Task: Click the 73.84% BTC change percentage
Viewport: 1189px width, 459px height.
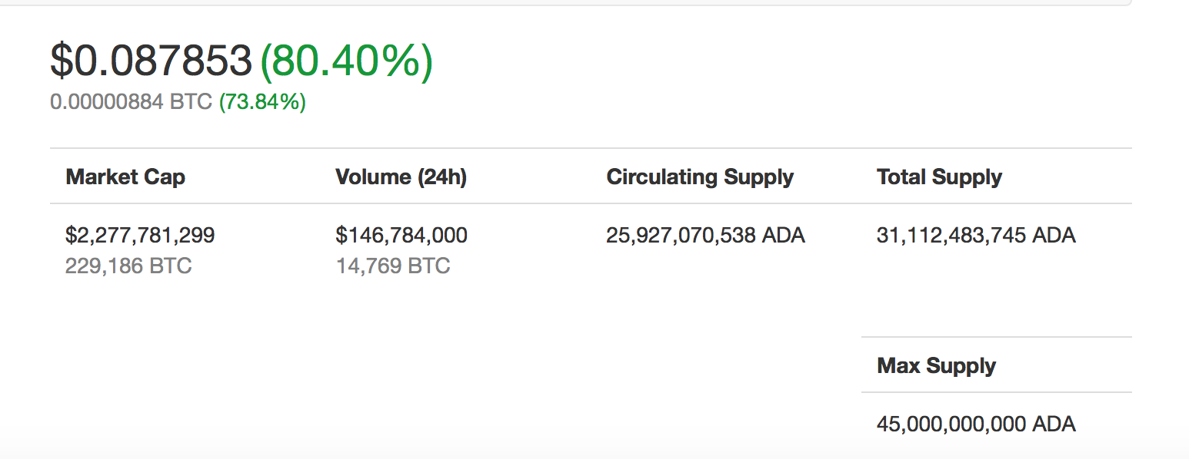Action: (263, 101)
